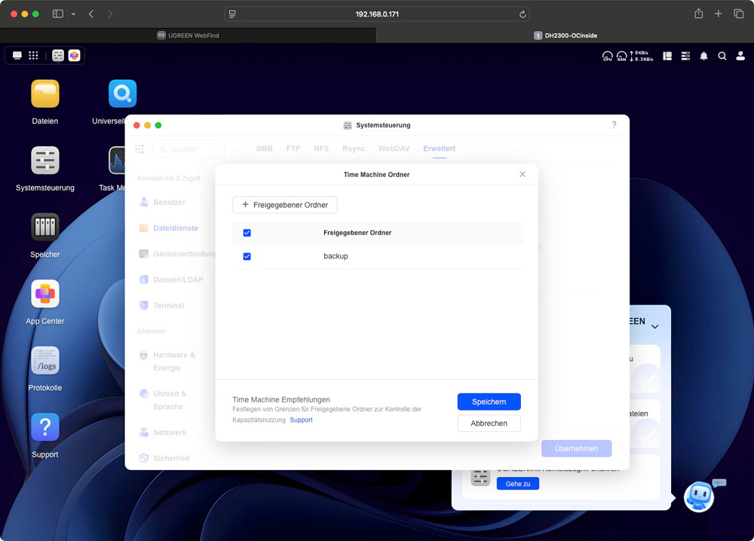Image resolution: width=754 pixels, height=541 pixels.
Task: Click the search magnifier in top bar
Action: [722, 56]
